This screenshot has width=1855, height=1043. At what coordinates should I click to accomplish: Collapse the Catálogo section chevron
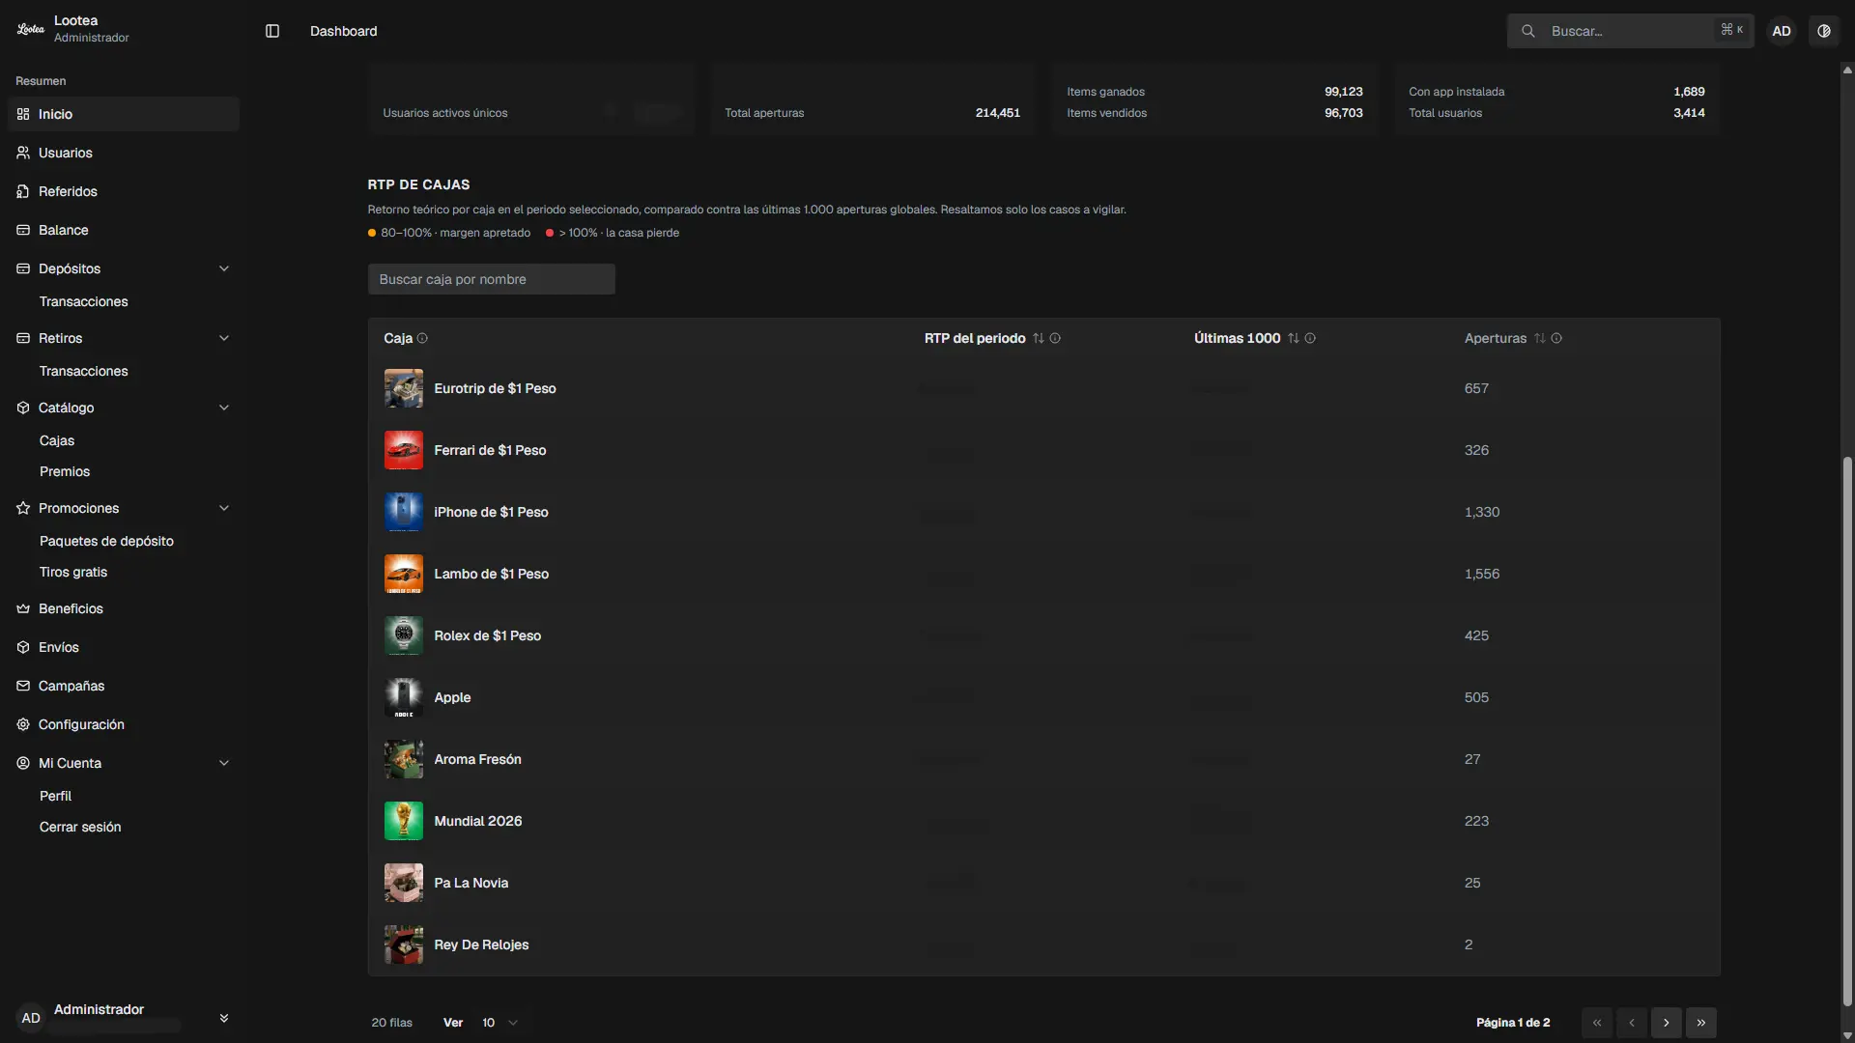click(x=224, y=408)
